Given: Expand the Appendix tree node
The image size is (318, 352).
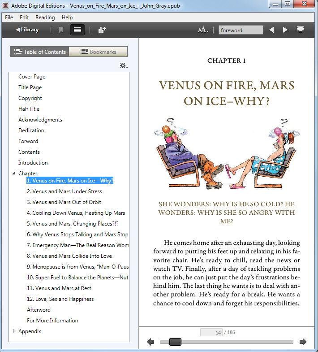Looking at the screenshot, I should pyautogui.click(x=14, y=331).
